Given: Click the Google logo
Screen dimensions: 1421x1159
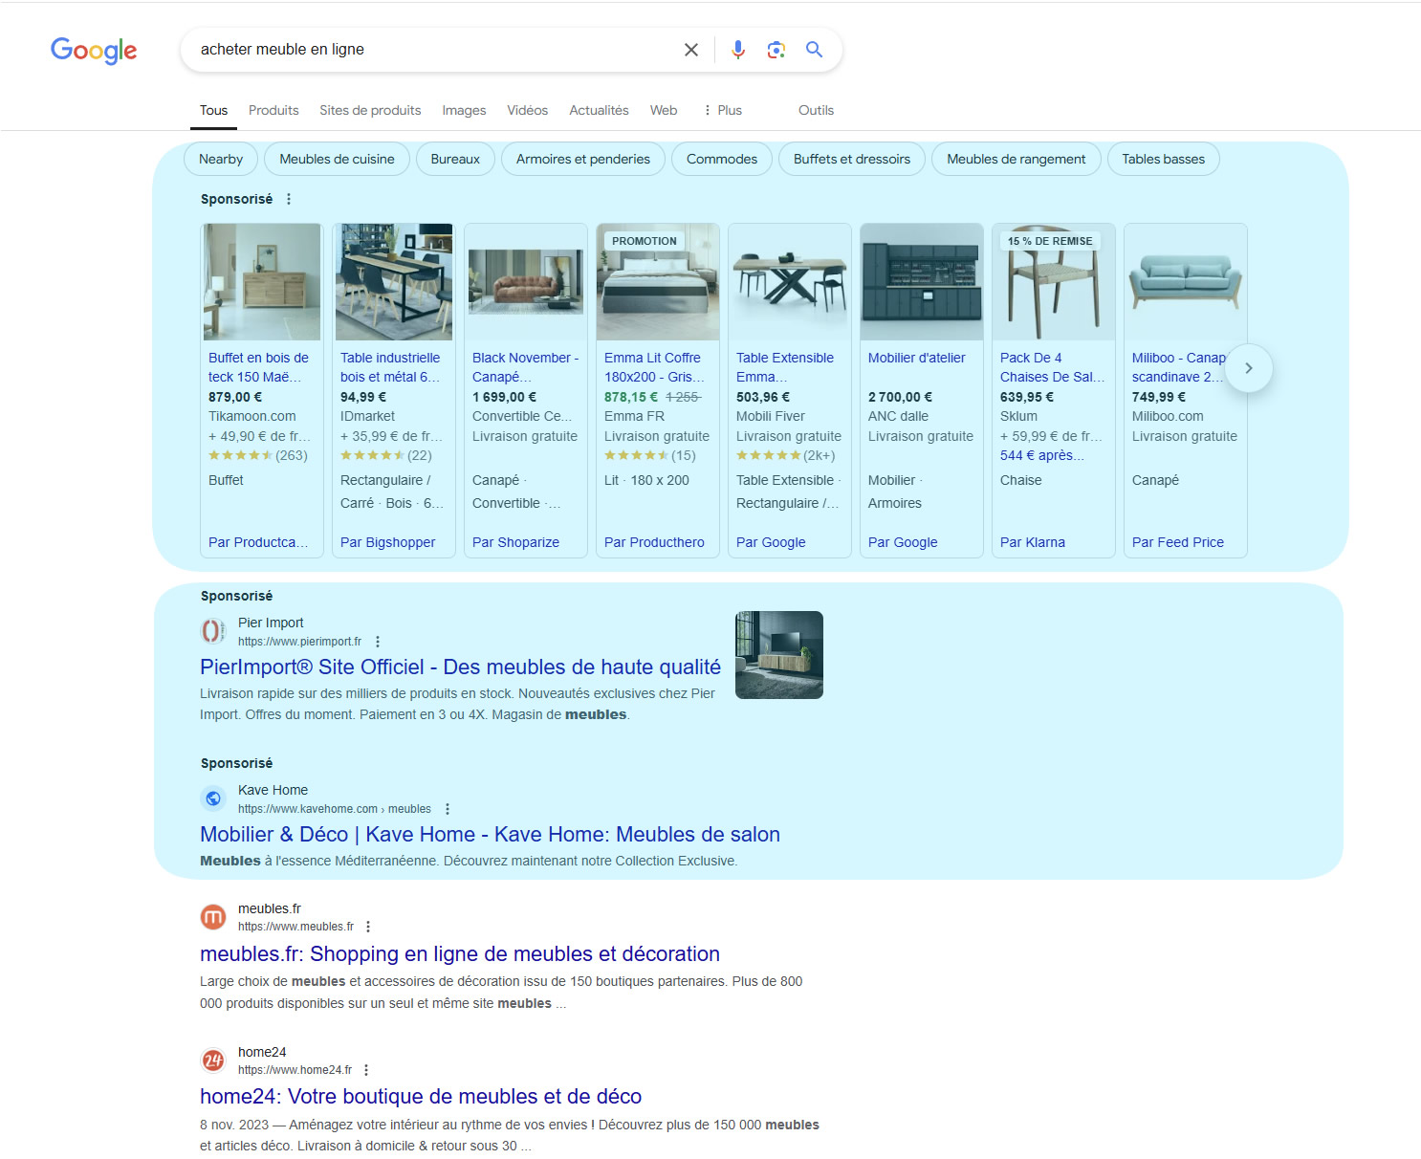Looking at the screenshot, I should tap(94, 50).
